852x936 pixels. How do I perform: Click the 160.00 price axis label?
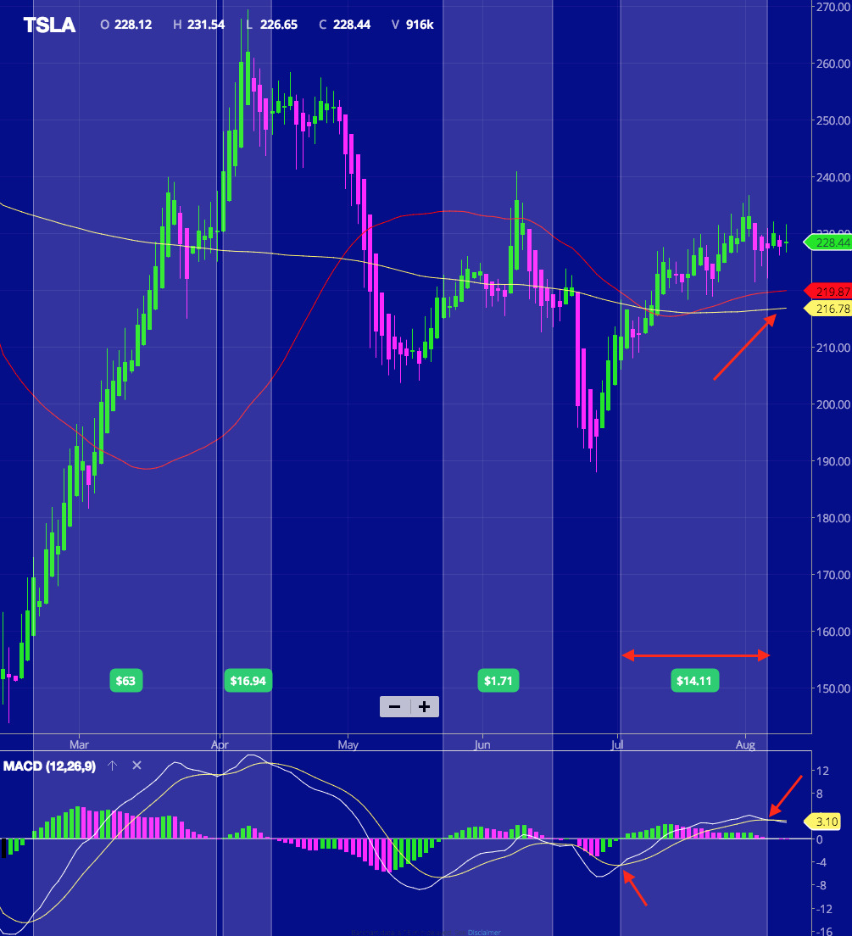coord(833,632)
